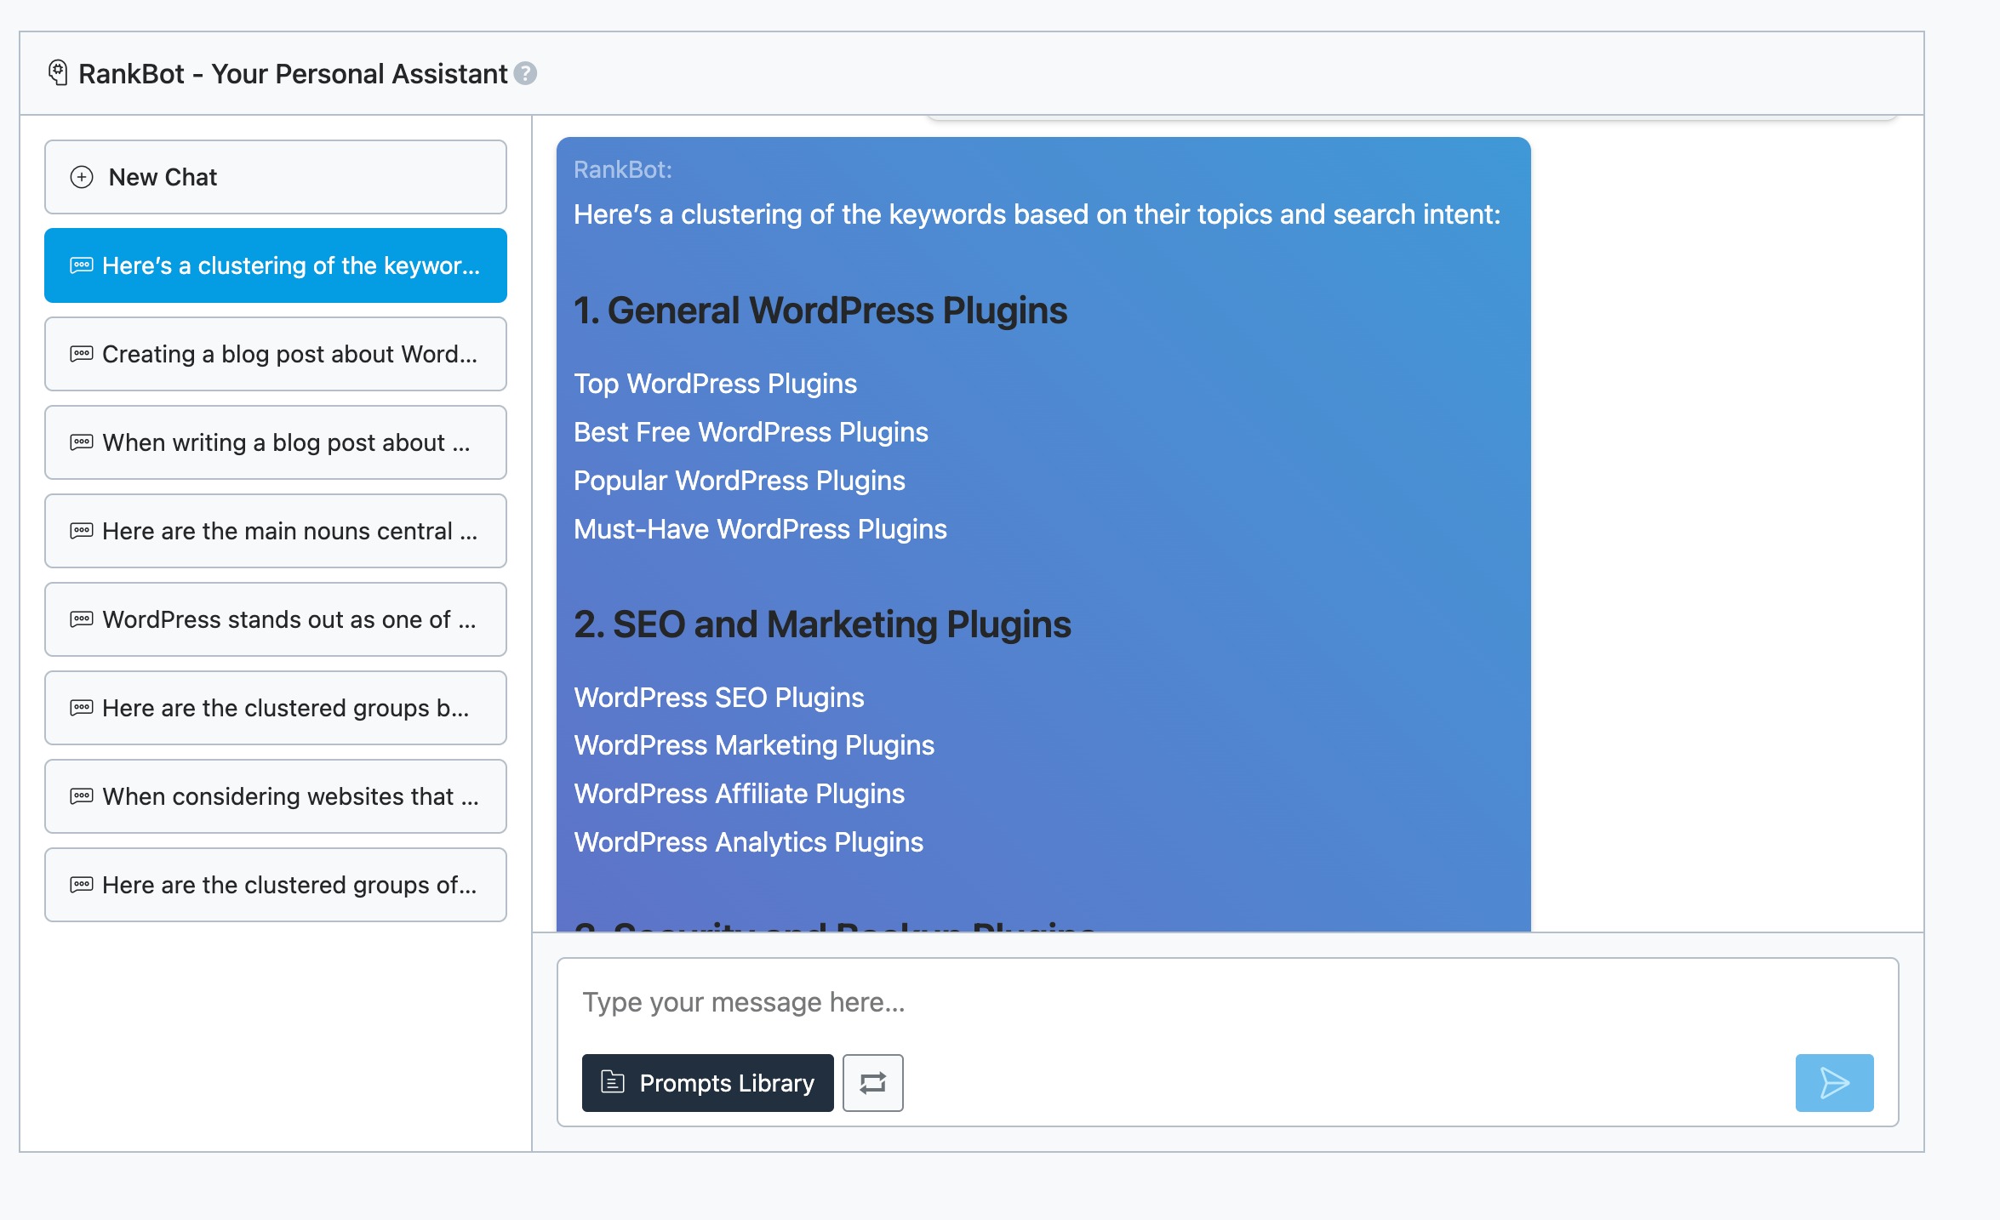2000x1220 pixels.
Task: Click the repeat arrows icon button
Action: 872,1083
